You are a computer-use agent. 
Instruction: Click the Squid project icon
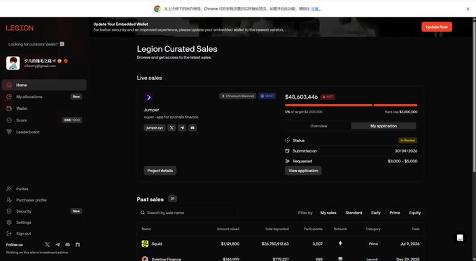(x=145, y=244)
